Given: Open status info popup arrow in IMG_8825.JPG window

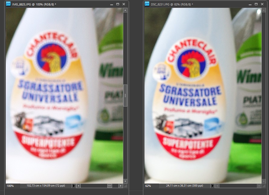Looking at the screenshot, I should 74,186.
